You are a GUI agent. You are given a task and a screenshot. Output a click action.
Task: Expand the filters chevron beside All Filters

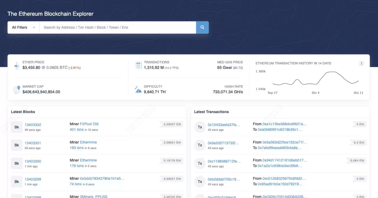pyautogui.click(x=34, y=27)
